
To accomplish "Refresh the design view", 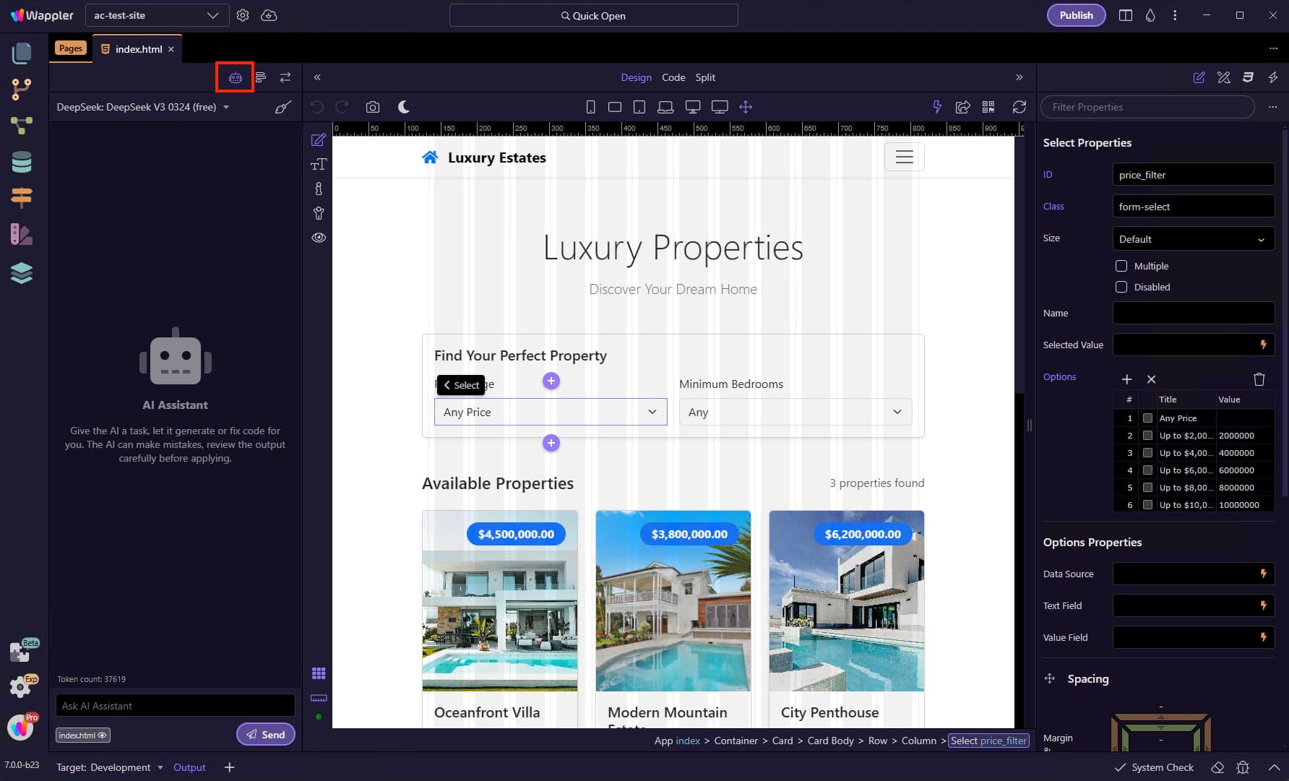I will pos(1019,107).
